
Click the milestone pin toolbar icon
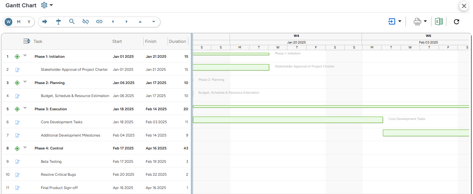[59, 22]
